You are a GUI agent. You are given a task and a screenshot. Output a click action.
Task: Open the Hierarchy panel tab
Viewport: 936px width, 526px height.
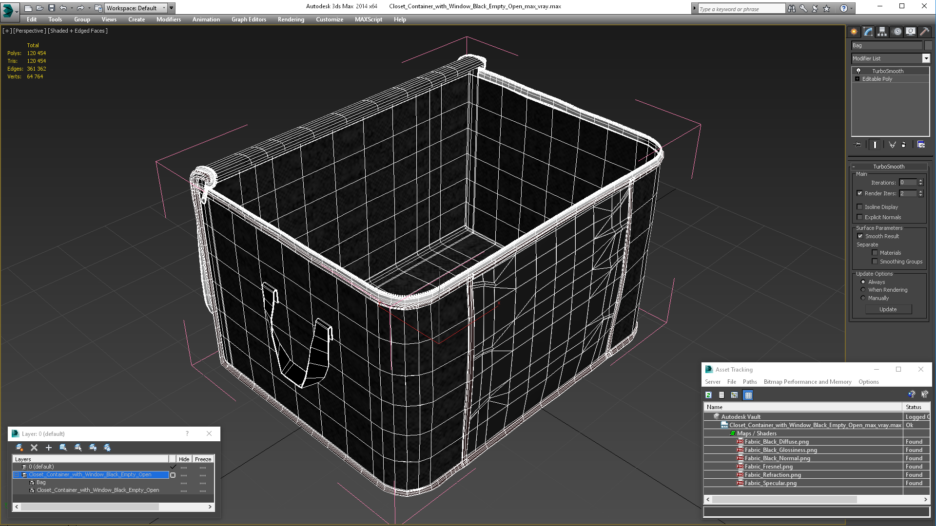[x=882, y=32]
